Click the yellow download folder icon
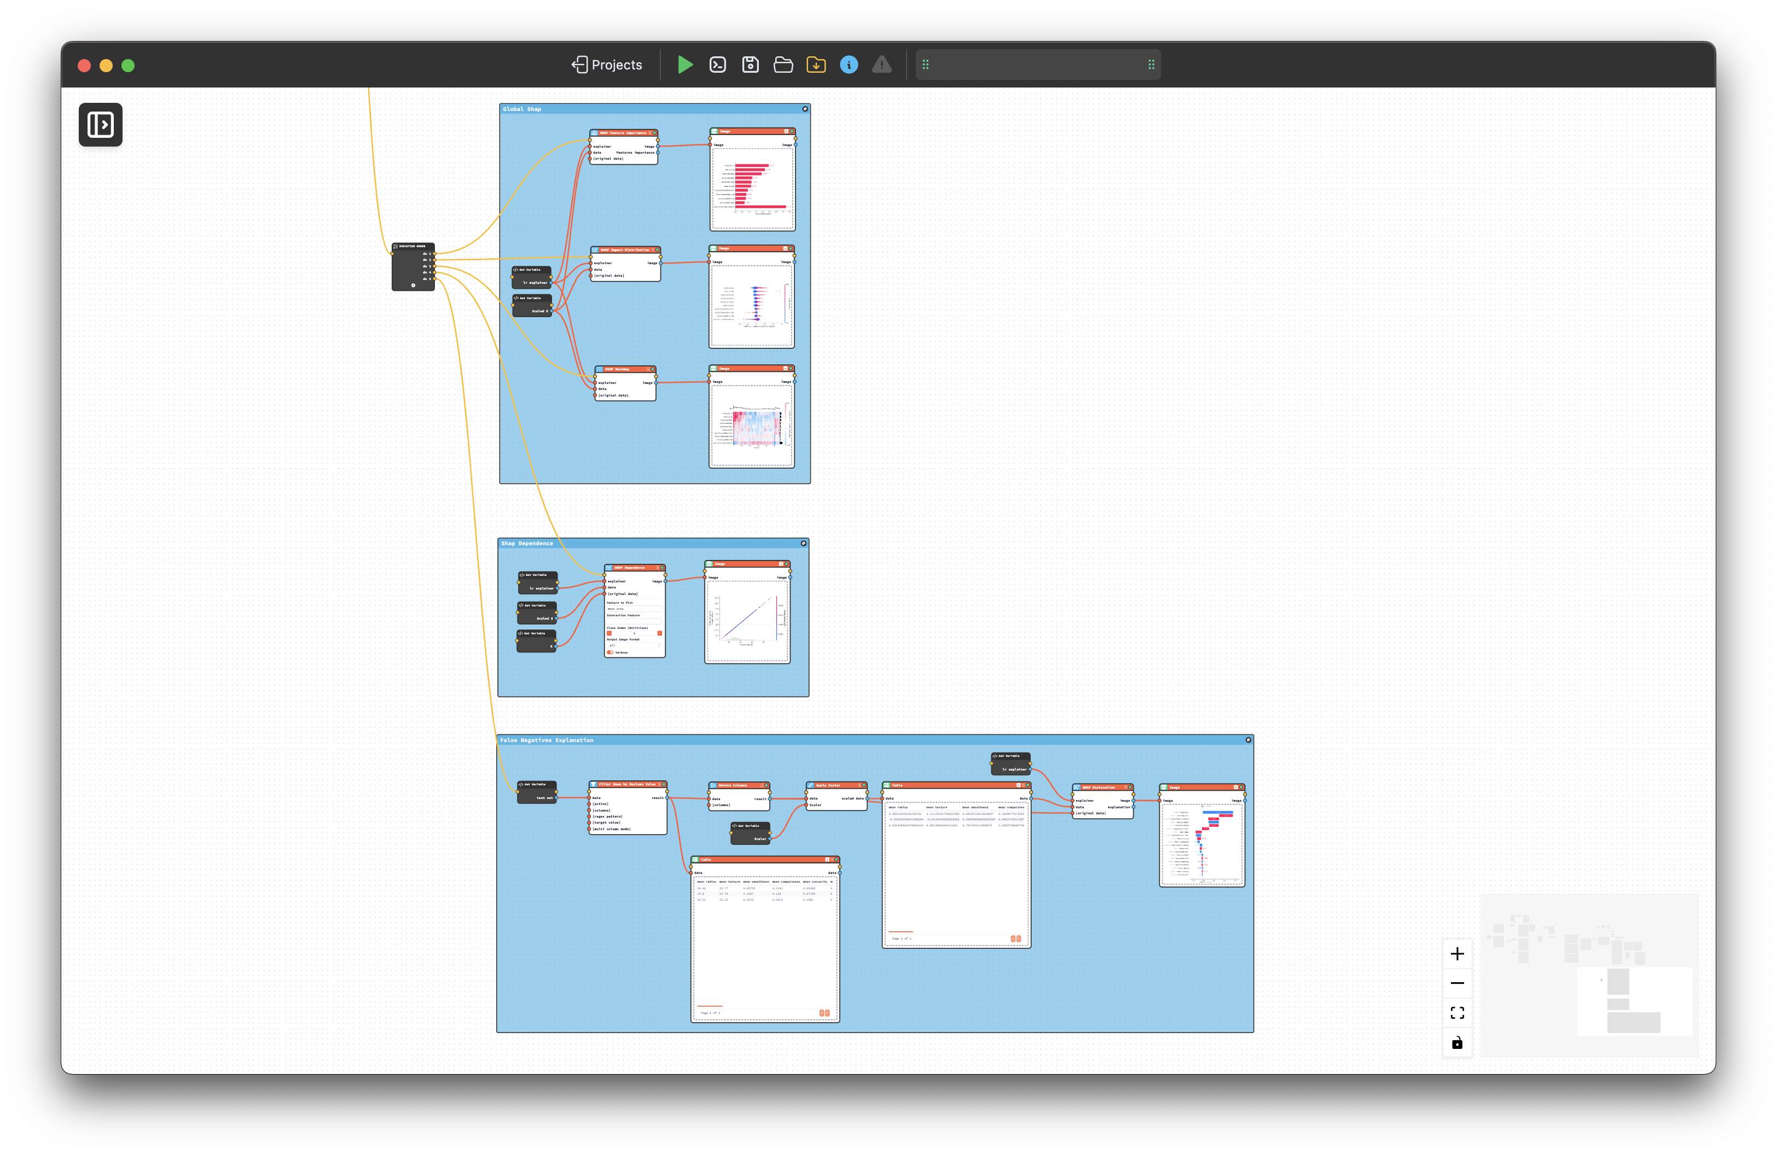Image resolution: width=1777 pixels, height=1155 pixels. click(816, 65)
